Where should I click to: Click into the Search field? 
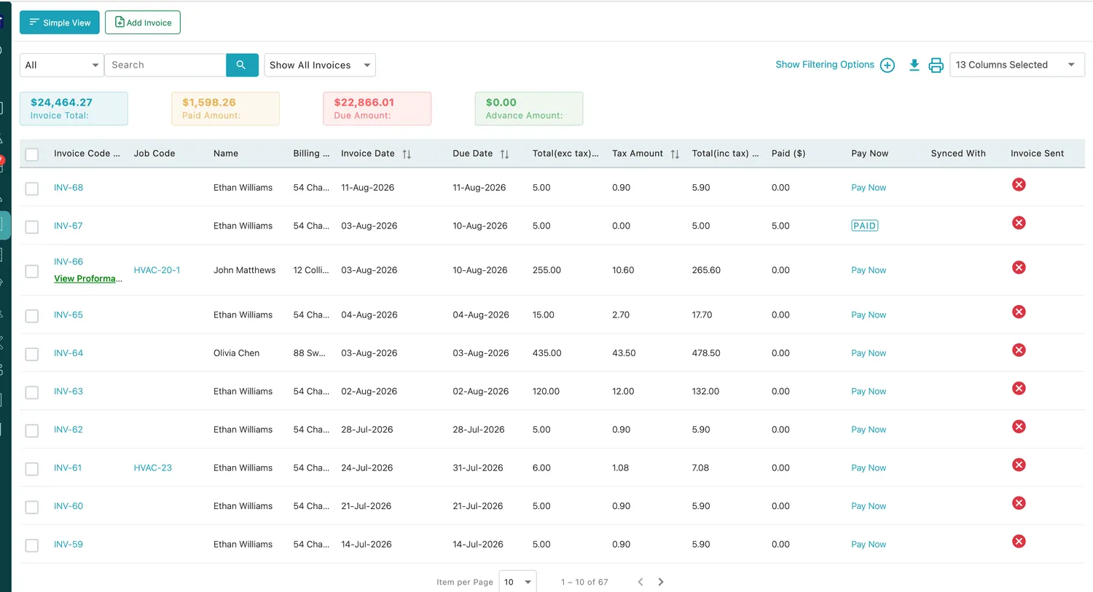click(165, 65)
